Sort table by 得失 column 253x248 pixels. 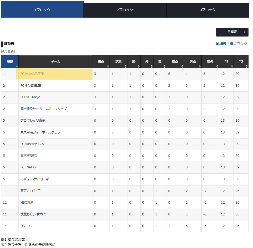(210, 62)
